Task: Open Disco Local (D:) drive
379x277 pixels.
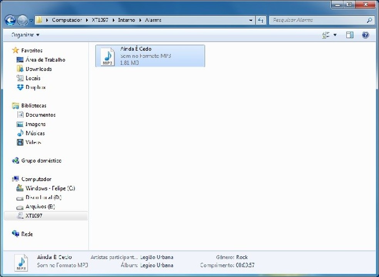Action: coord(44,198)
